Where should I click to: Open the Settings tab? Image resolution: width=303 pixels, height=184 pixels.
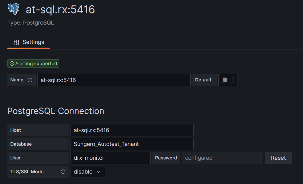click(29, 42)
